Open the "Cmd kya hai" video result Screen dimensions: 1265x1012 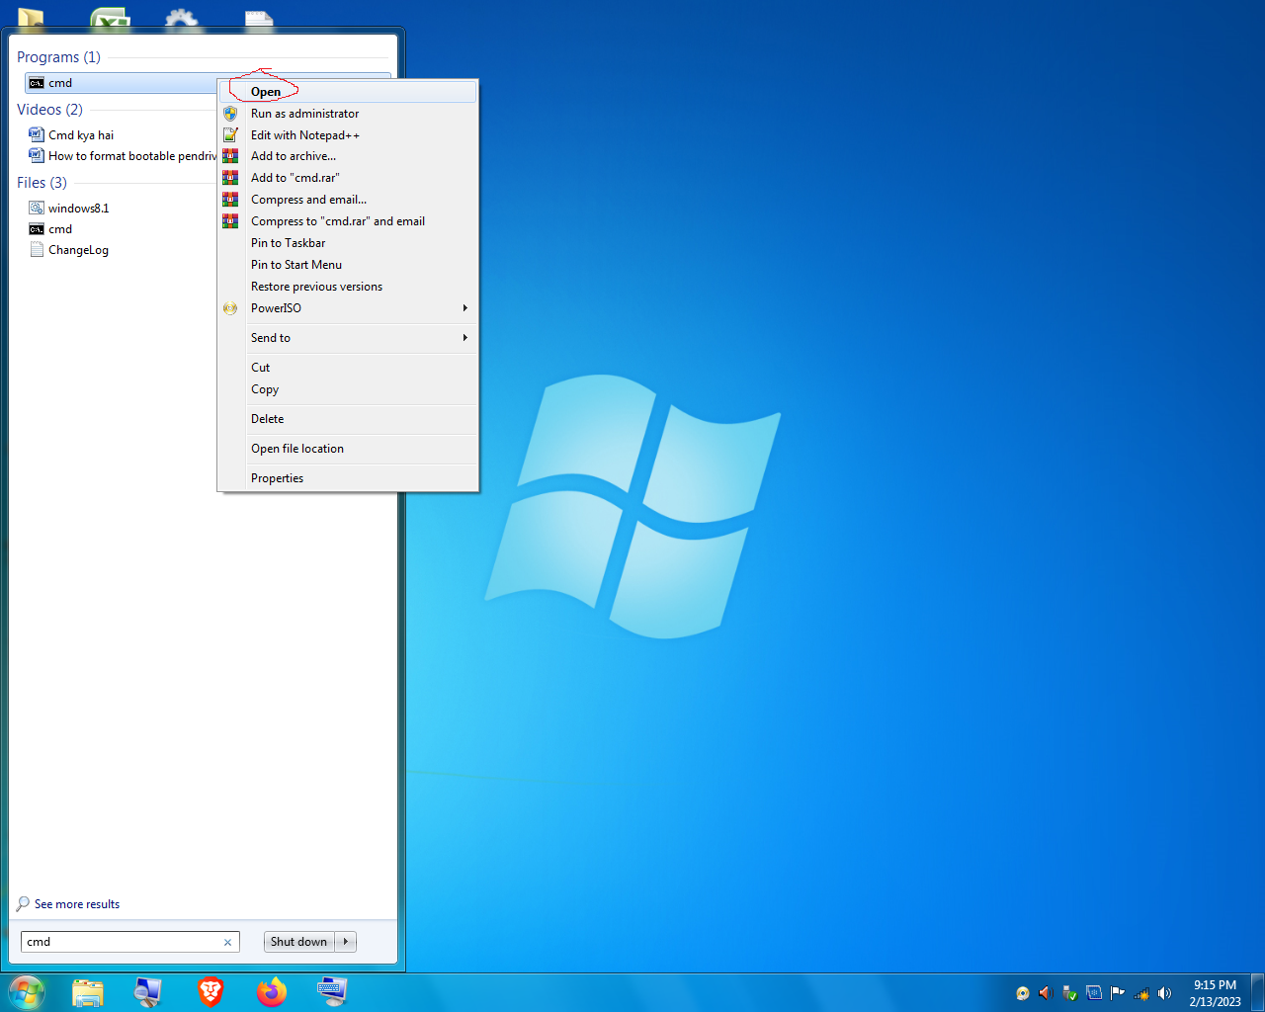[x=81, y=135]
